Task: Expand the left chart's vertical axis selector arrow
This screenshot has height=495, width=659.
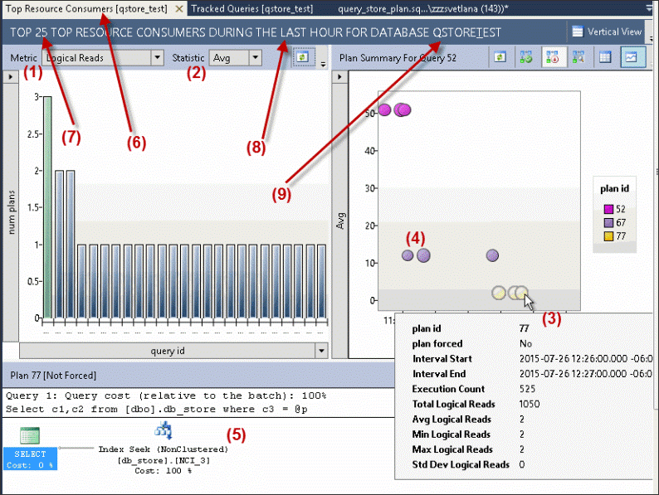Action: click(x=11, y=77)
